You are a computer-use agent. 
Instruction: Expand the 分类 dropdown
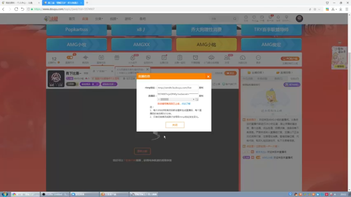coord(99,19)
